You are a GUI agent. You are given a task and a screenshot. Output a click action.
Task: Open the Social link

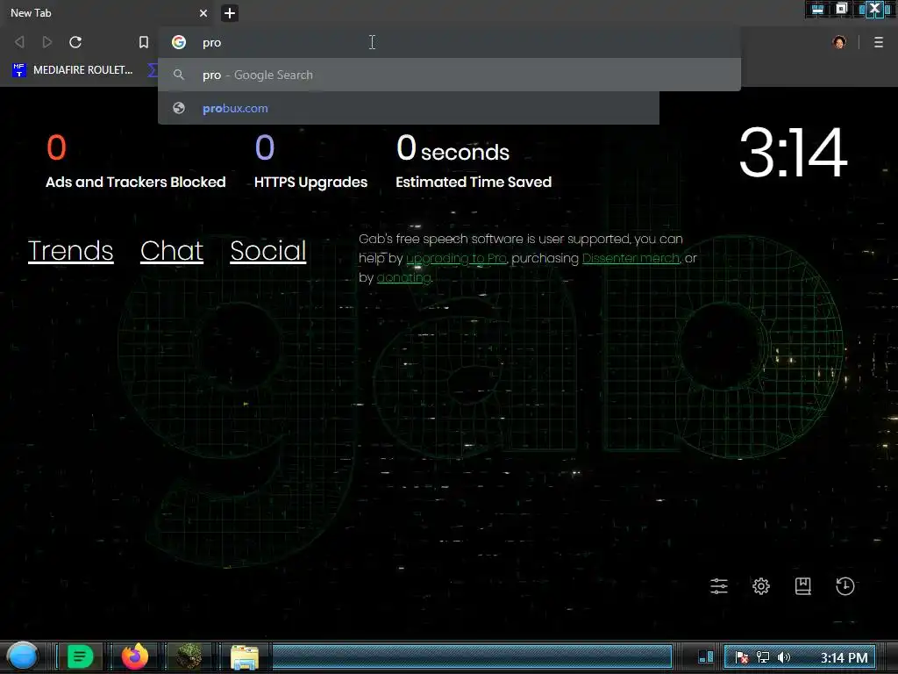(268, 251)
